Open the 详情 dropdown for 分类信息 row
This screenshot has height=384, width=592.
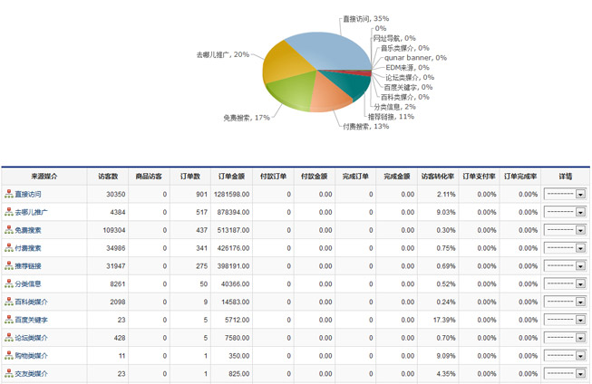565,283
